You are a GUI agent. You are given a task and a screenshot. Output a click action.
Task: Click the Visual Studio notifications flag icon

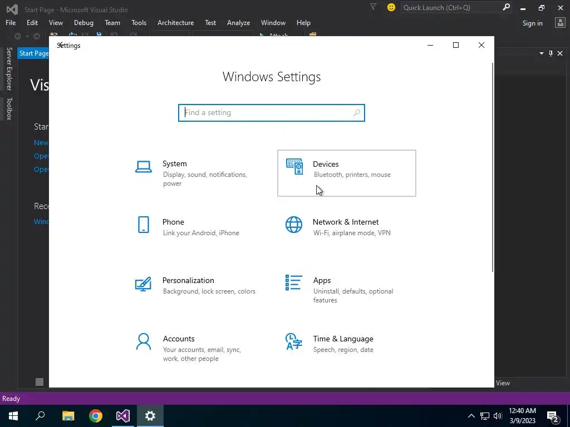tap(374, 7)
